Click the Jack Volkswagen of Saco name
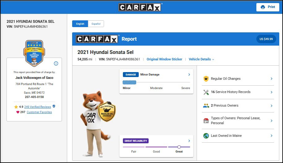 (x=34, y=78)
